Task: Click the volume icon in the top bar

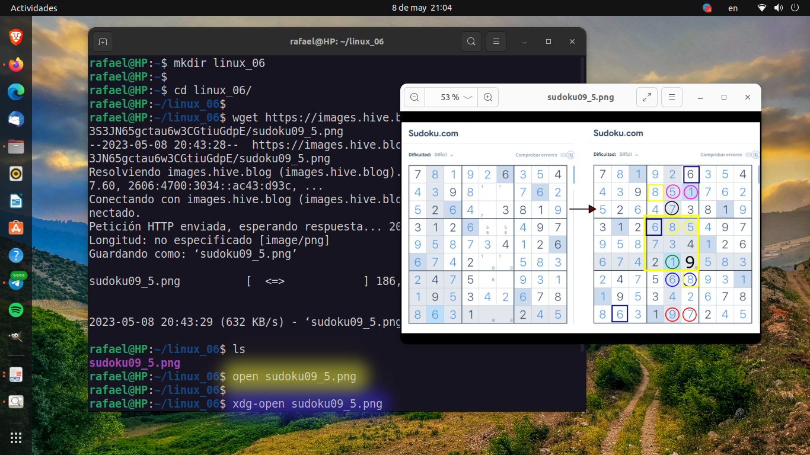Action: tap(778, 8)
